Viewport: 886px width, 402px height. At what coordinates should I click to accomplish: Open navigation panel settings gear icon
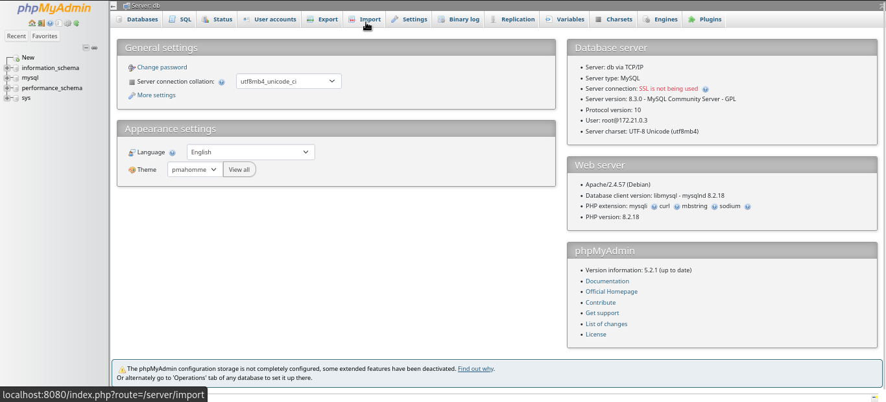tap(67, 23)
